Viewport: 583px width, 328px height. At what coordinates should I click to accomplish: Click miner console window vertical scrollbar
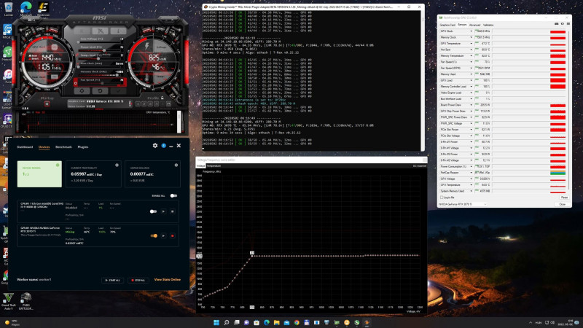(423, 81)
